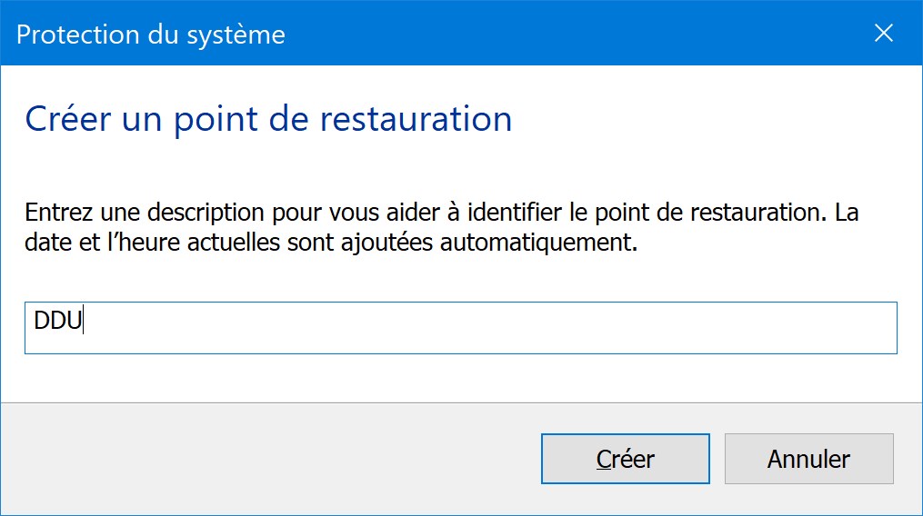Cancel with the Annuler button
The width and height of the screenshot is (923, 516).
[808, 459]
